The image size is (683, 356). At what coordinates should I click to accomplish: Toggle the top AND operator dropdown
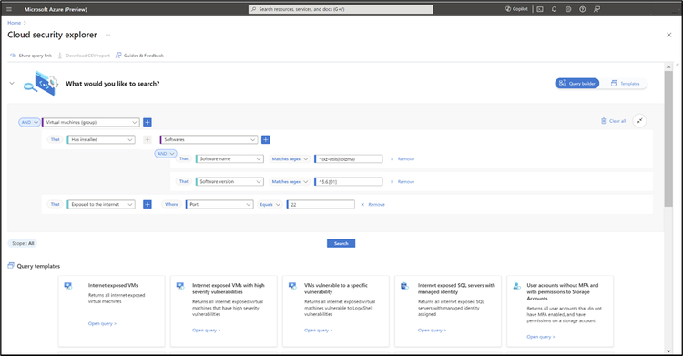coord(29,122)
